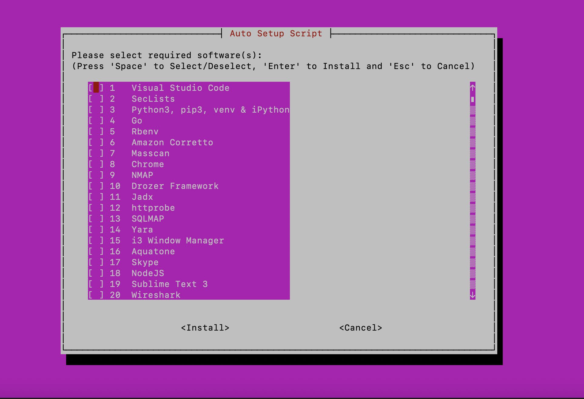The image size is (584, 399).
Task: Select the SQLMAP entry
Action: tap(189, 219)
